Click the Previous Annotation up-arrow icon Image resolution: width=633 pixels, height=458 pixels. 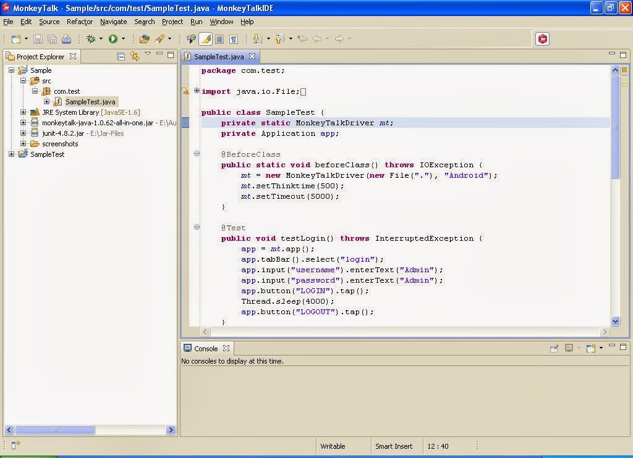279,39
